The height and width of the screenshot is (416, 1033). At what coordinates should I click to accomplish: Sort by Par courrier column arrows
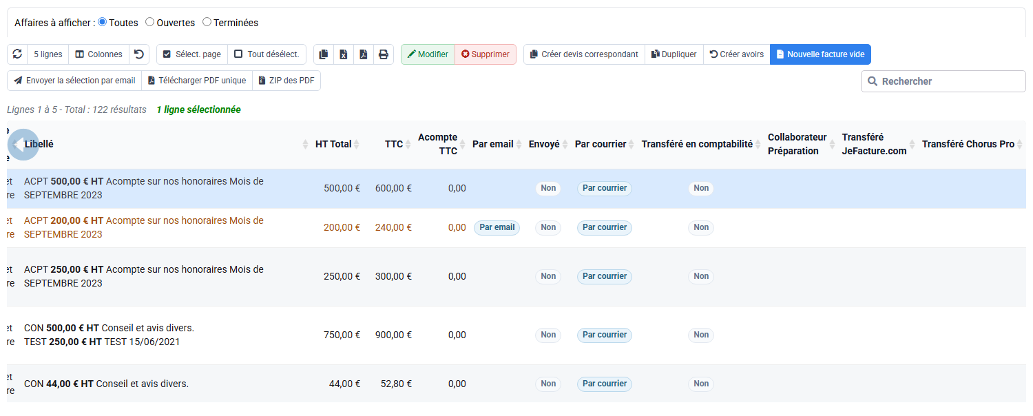pyautogui.click(x=632, y=145)
